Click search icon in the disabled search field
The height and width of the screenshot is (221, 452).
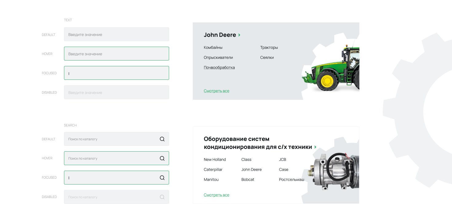click(162, 197)
